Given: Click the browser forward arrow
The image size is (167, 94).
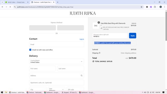Looking at the screenshot, I should (x=6, y=7).
